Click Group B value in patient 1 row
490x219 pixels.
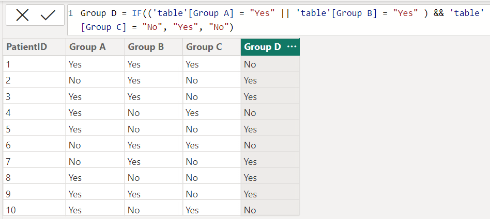click(154, 64)
